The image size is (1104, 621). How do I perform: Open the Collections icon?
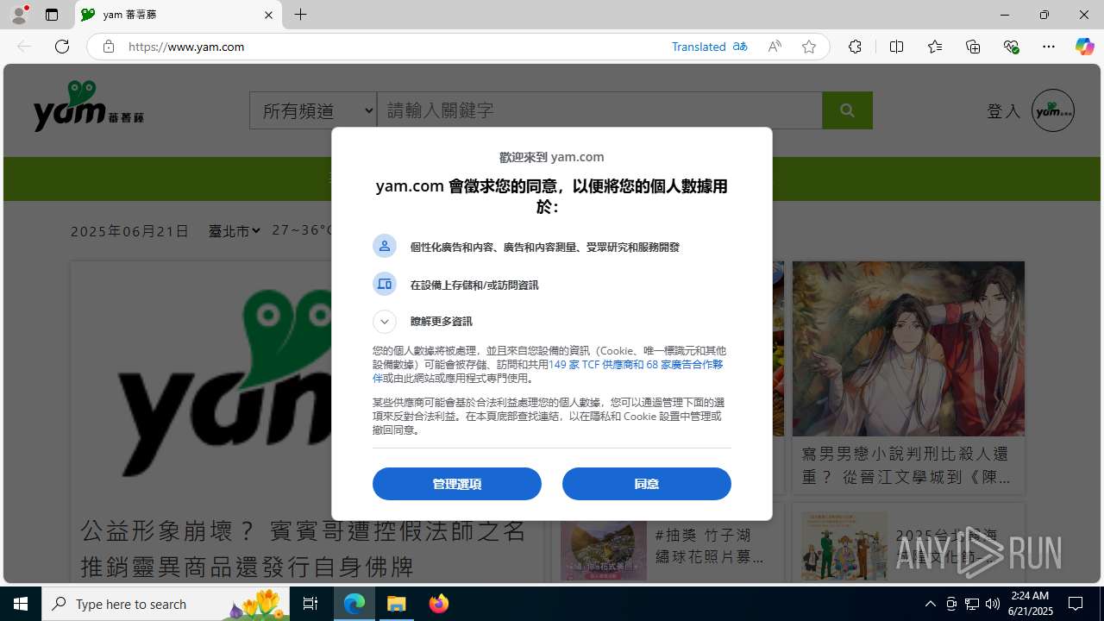click(973, 47)
